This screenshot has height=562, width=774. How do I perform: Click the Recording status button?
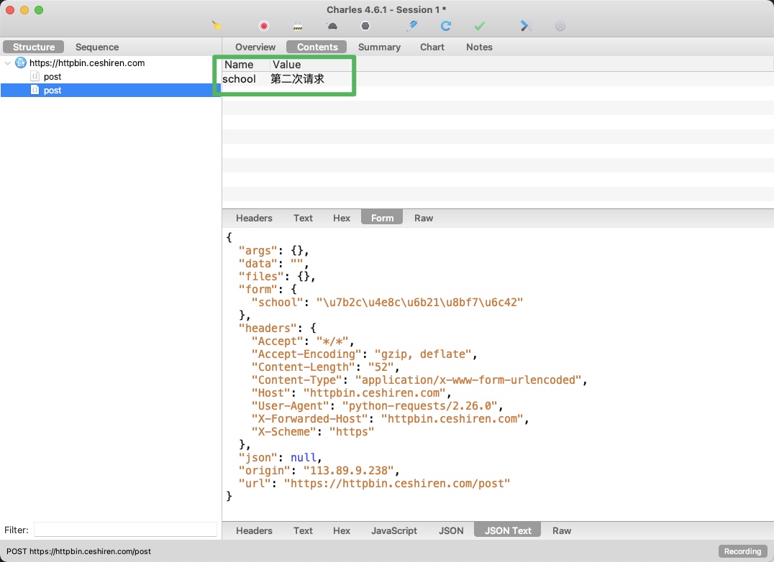pyautogui.click(x=742, y=551)
